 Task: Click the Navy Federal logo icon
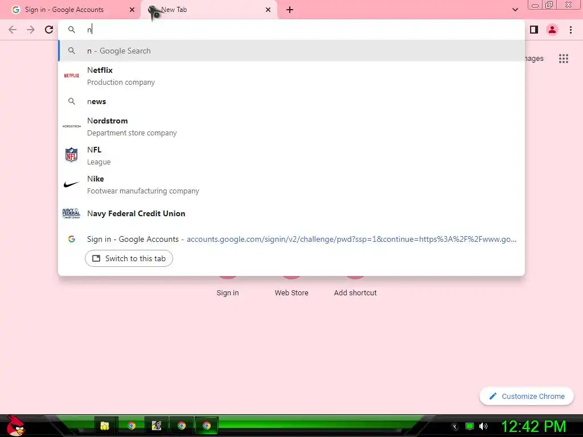click(71, 213)
